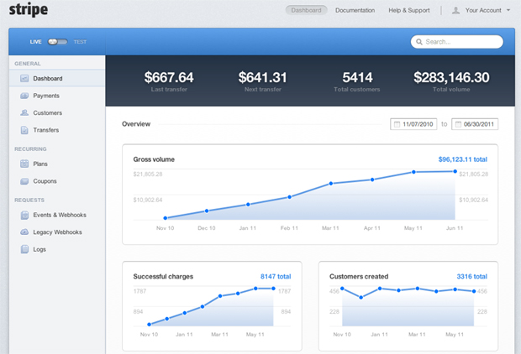Click the Coupons icon in sidebar
Viewport: 521px width, 354px height.
(24, 181)
